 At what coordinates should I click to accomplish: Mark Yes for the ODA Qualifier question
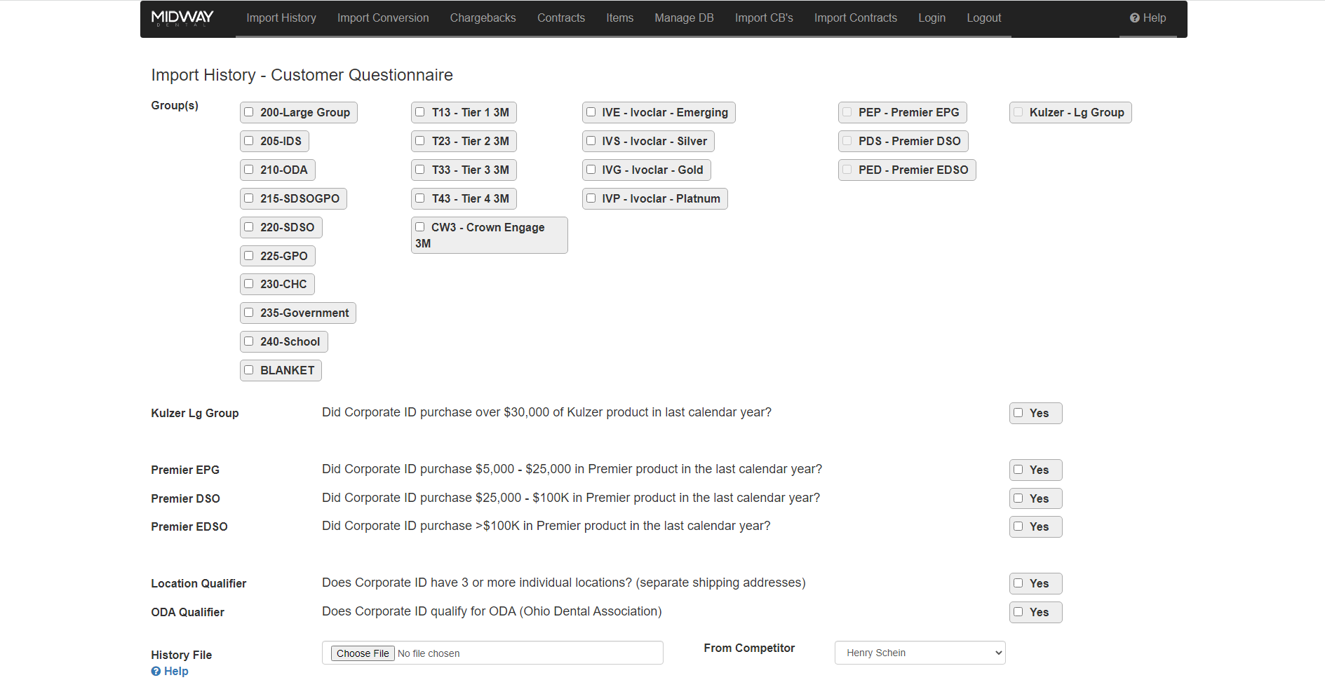[x=1018, y=612]
